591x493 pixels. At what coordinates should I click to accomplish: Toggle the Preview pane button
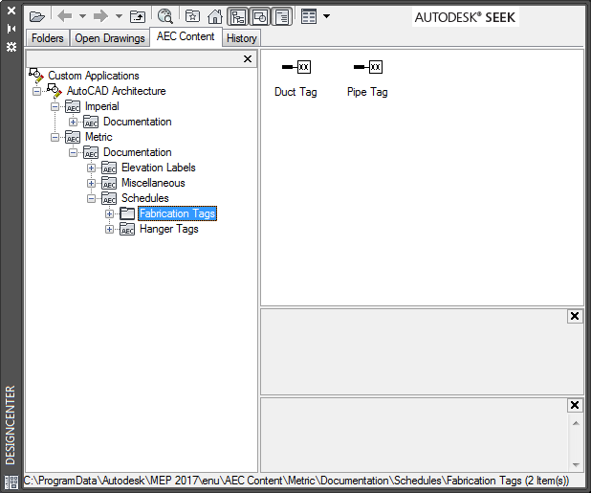click(260, 16)
